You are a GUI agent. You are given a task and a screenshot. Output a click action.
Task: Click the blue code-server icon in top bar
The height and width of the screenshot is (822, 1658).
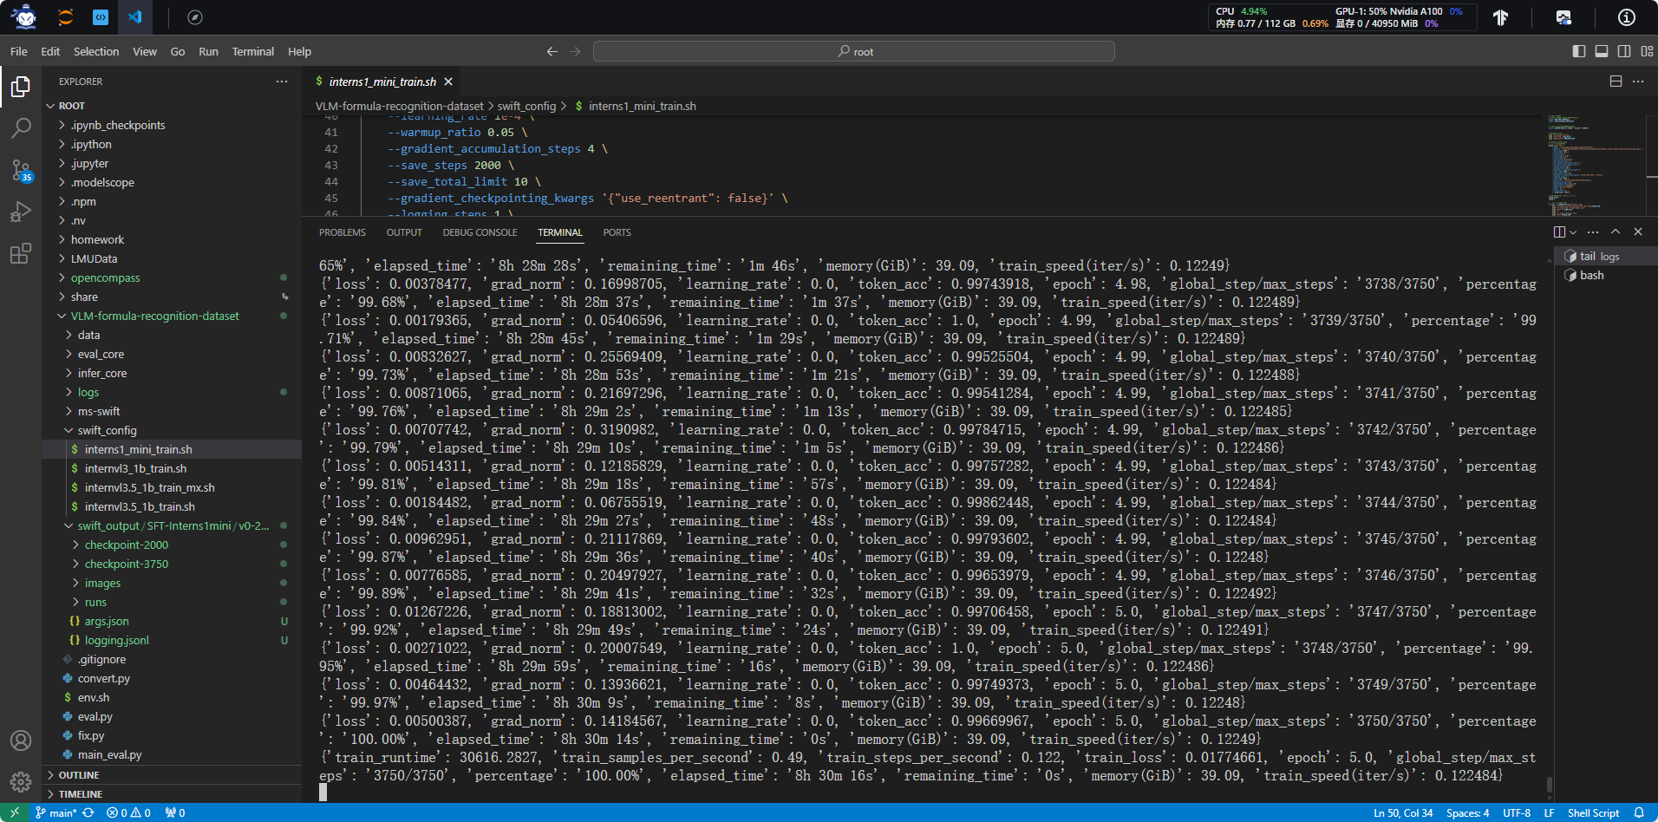101,17
